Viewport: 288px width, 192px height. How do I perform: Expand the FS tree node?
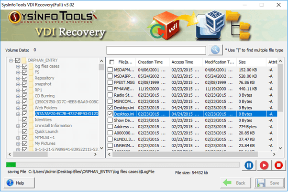18,72
